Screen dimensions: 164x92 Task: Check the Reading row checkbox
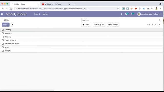(3, 33)
